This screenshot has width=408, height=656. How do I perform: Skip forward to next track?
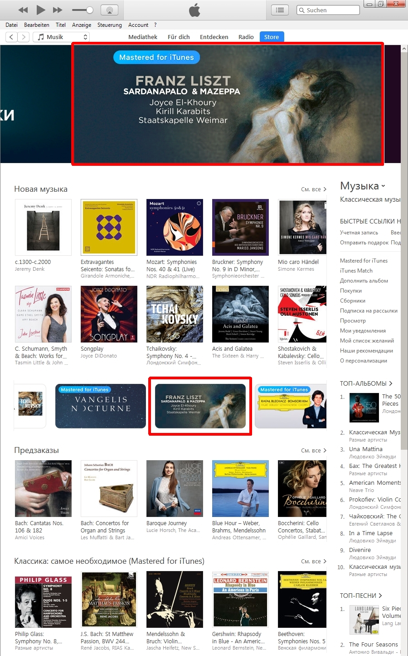(x=58, y=10)
